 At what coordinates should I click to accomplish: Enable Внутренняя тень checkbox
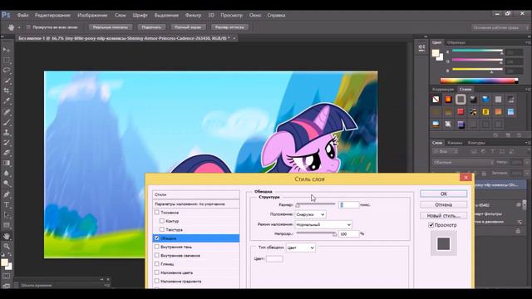pyautogui.click(x=157, y=247)
